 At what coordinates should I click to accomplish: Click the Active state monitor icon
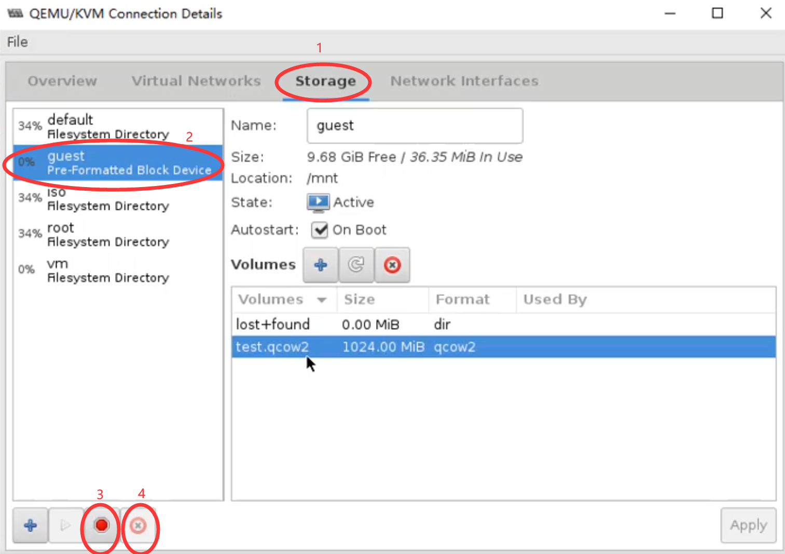[318, 202]
